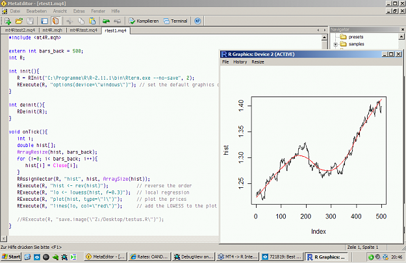Screen dimensions: 406x263
Task: Open the DebugView taskbar button
Action: (x=194, y=257)
